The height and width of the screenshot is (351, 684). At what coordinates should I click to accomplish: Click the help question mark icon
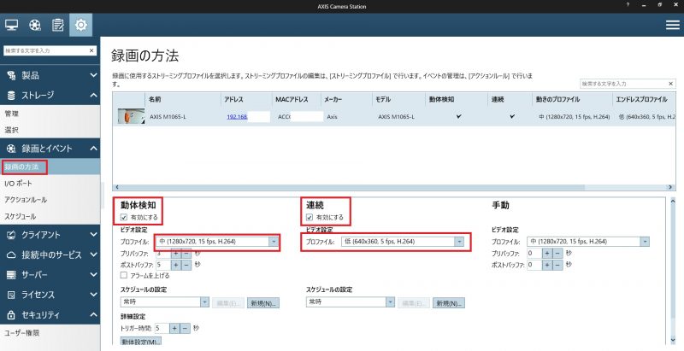coord(628,5)
